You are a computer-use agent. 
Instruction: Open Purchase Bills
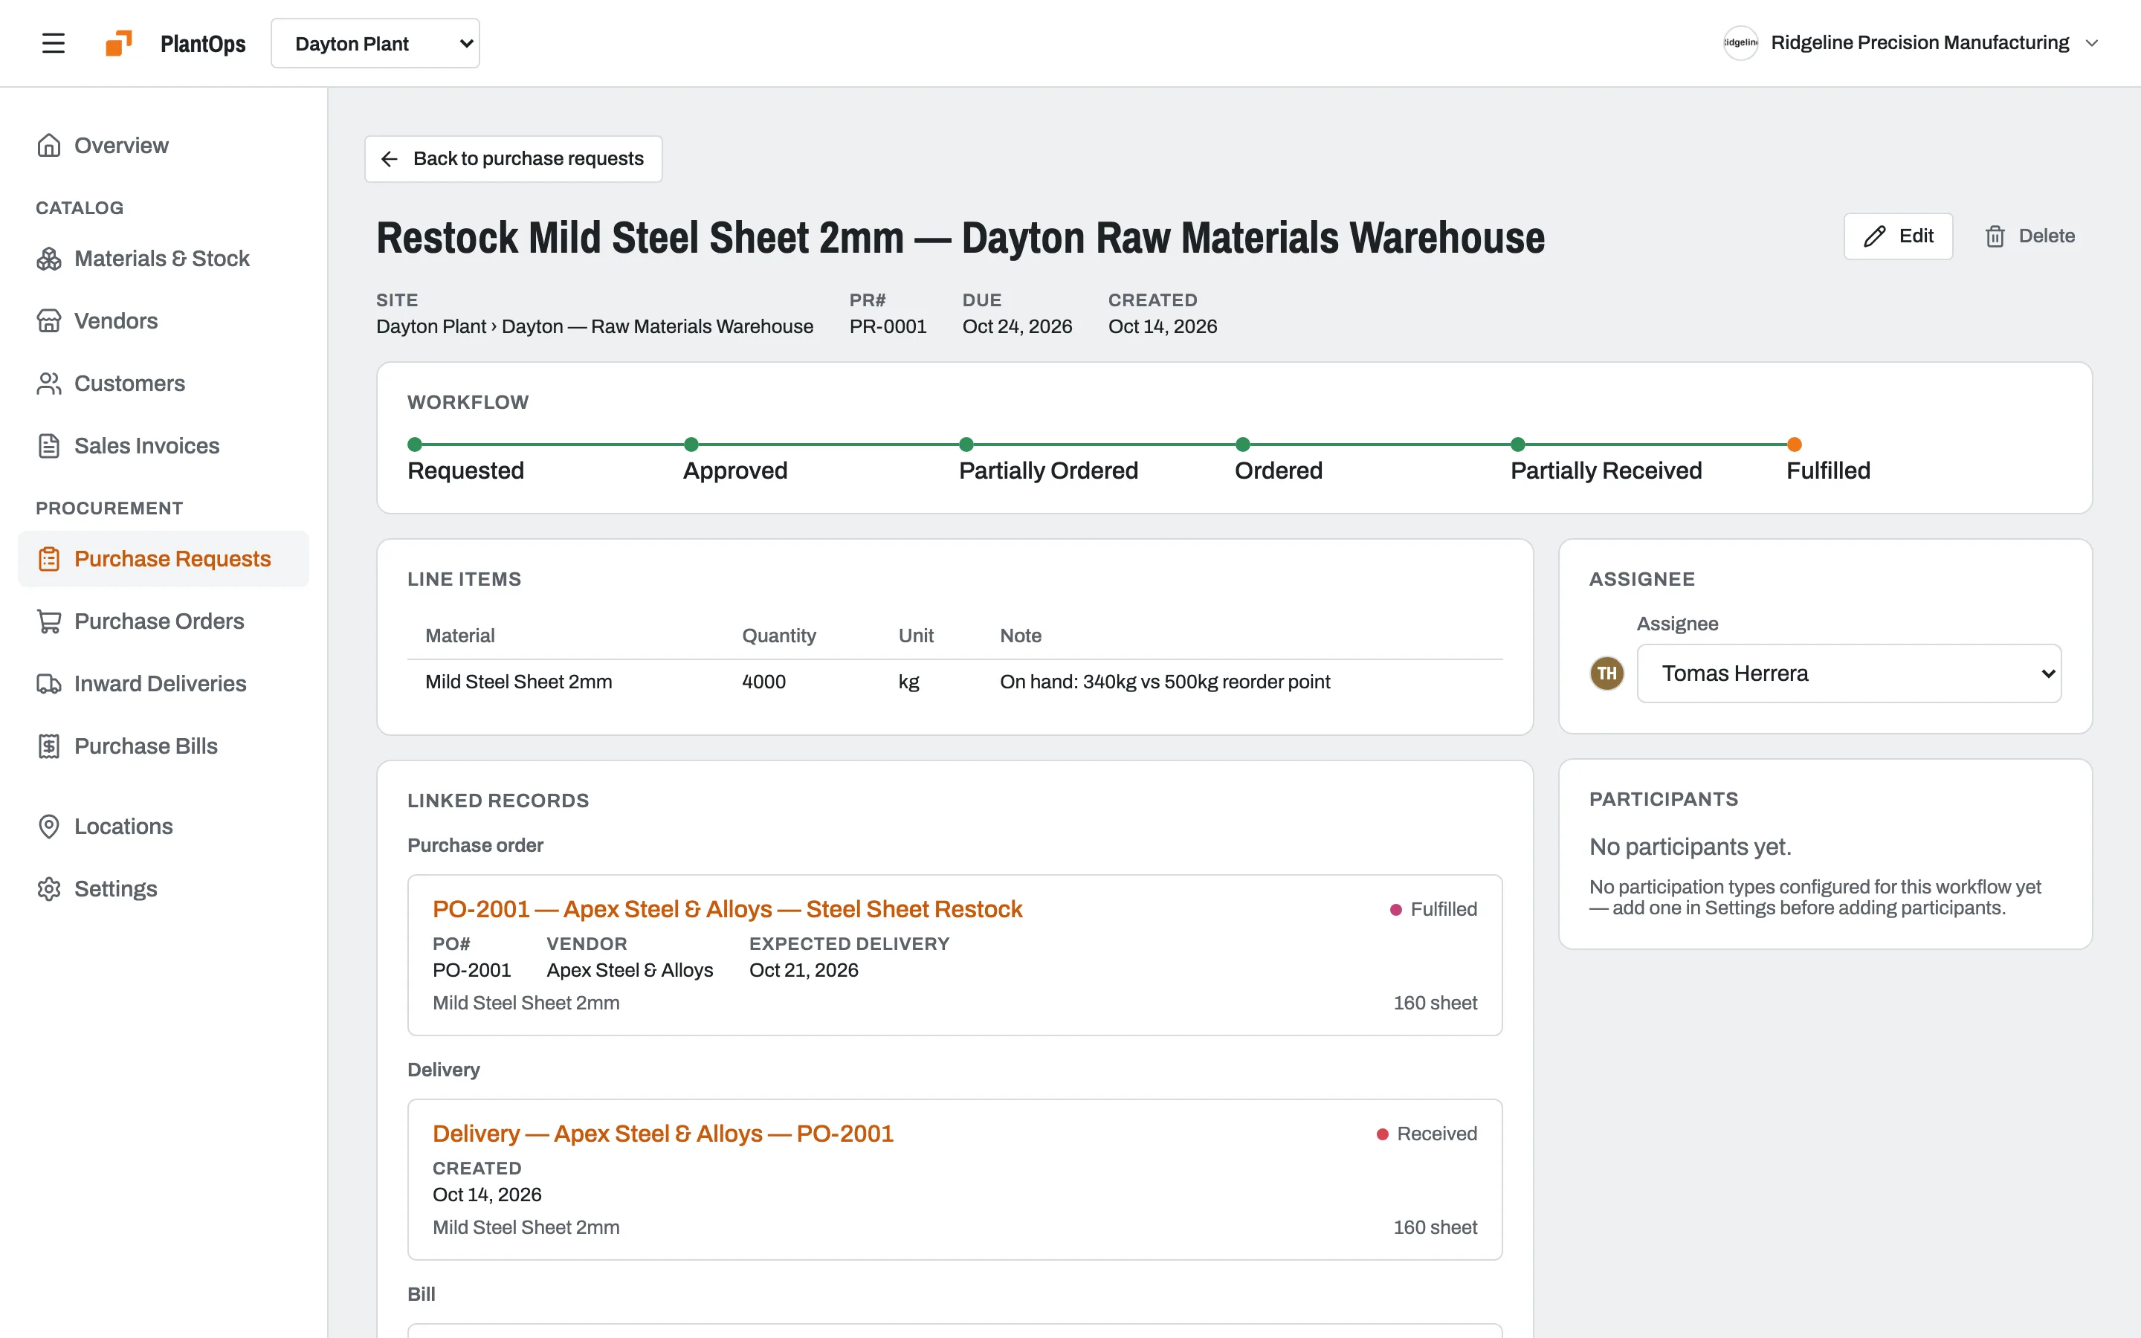click(x=164, y=746)
